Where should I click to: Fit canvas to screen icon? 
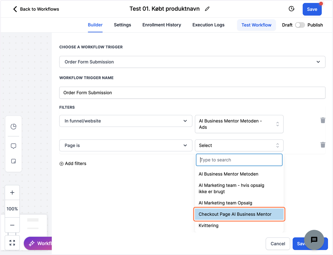(x=12, y=243)
